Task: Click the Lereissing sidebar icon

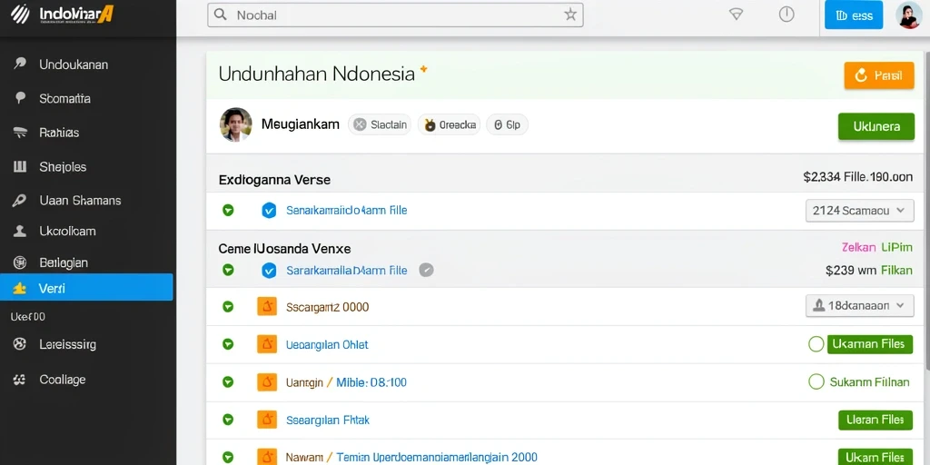Action: 20,344
